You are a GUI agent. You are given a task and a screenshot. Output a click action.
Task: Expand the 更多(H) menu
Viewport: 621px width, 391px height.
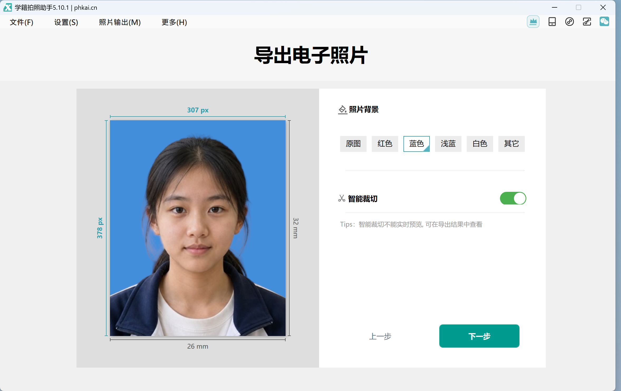pos(174,22)
